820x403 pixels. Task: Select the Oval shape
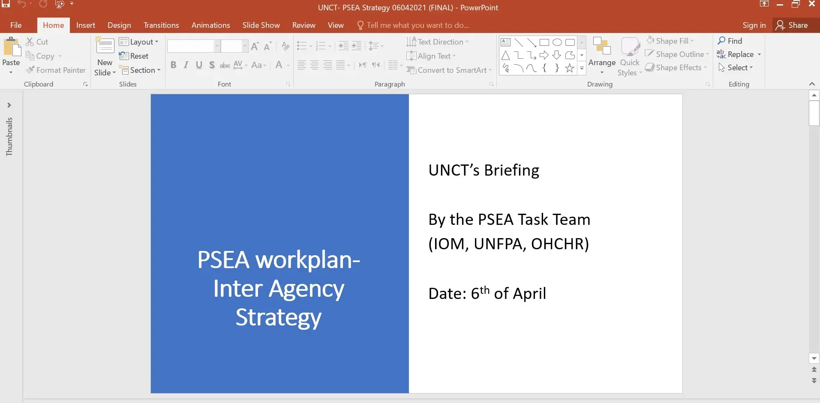point(557,42)
